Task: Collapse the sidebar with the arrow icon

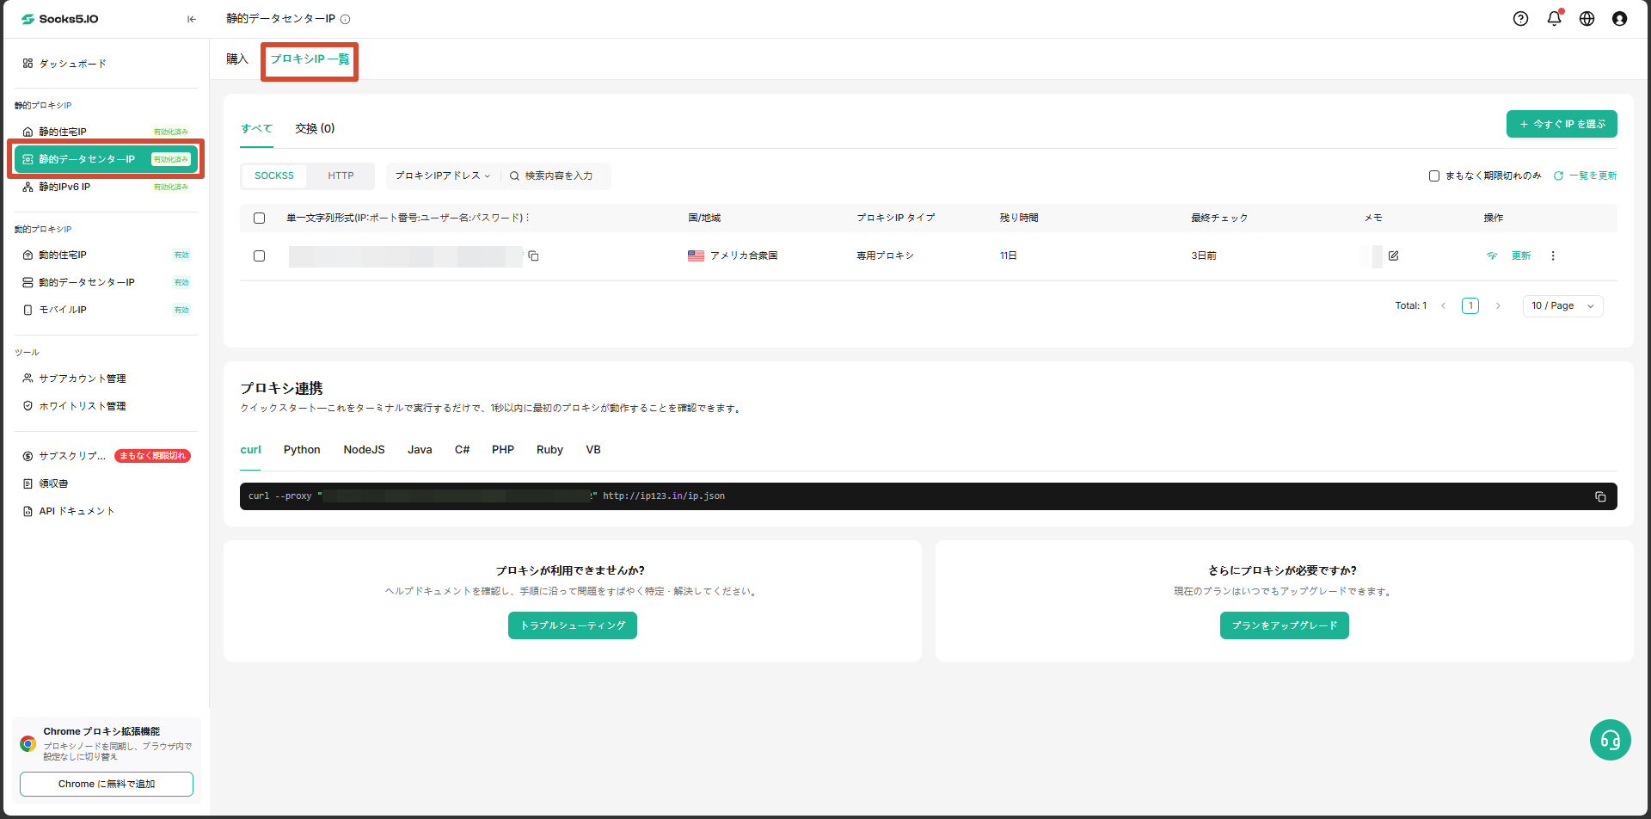Action: pos(192,19)
